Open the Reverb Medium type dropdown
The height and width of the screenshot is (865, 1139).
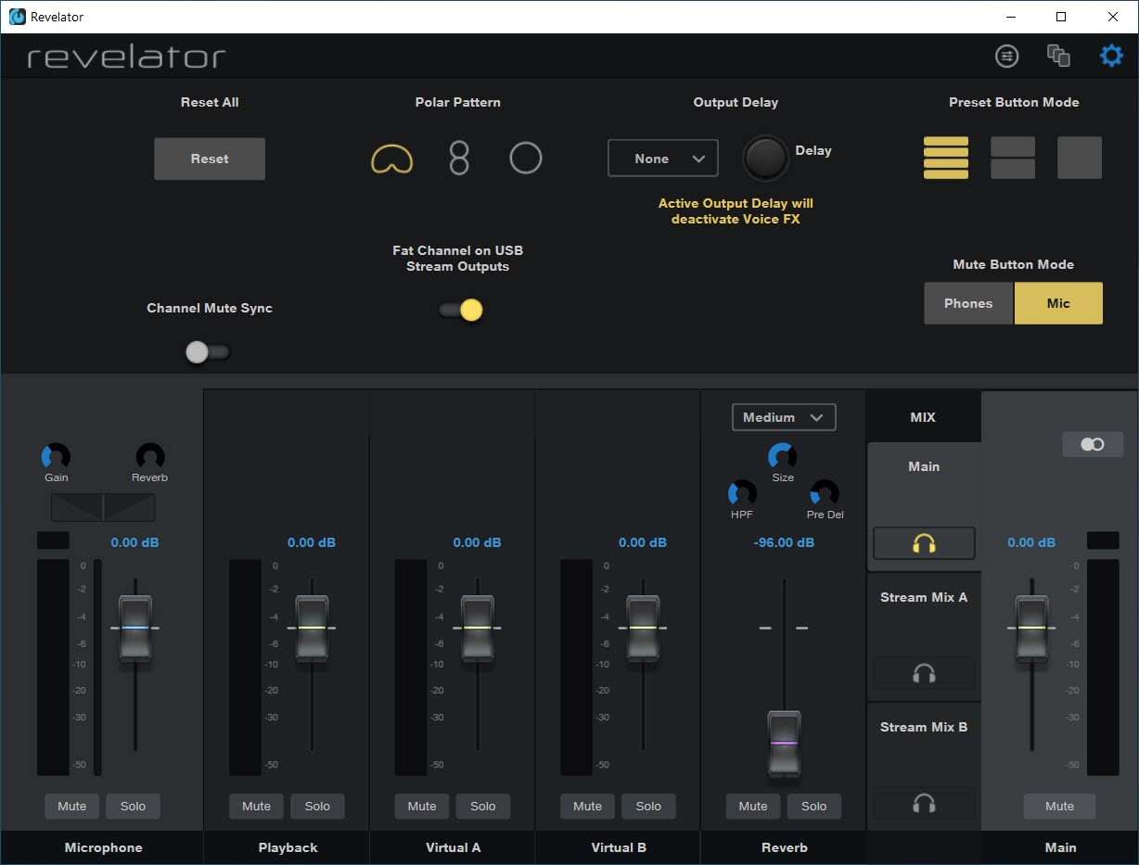(784, 417)
